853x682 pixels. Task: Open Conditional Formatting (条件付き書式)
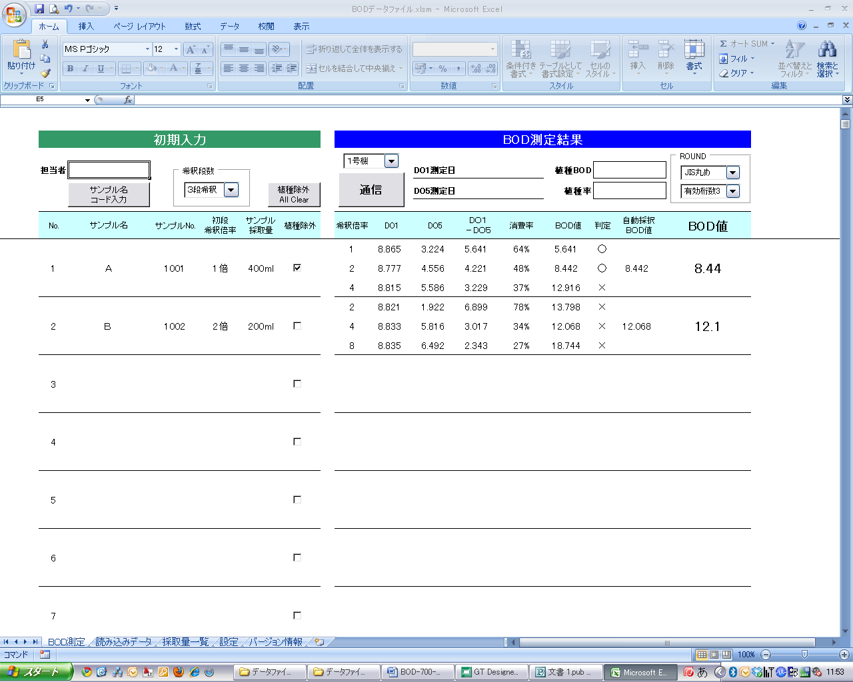[520, 59]
